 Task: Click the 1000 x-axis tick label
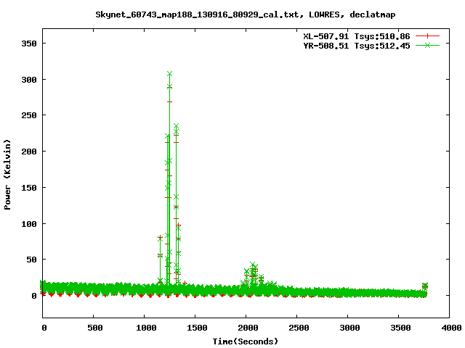146,328
